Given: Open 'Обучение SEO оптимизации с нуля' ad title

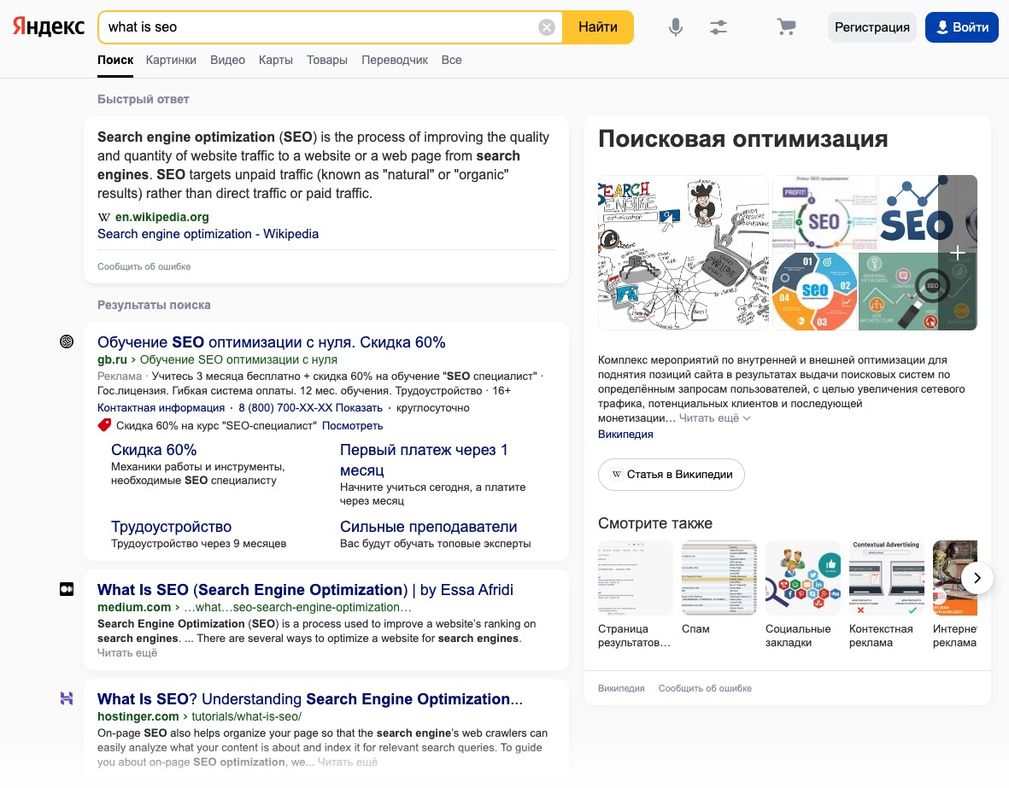Looking at the screenshot, I should pyautogui.click(x=271, y=342).
